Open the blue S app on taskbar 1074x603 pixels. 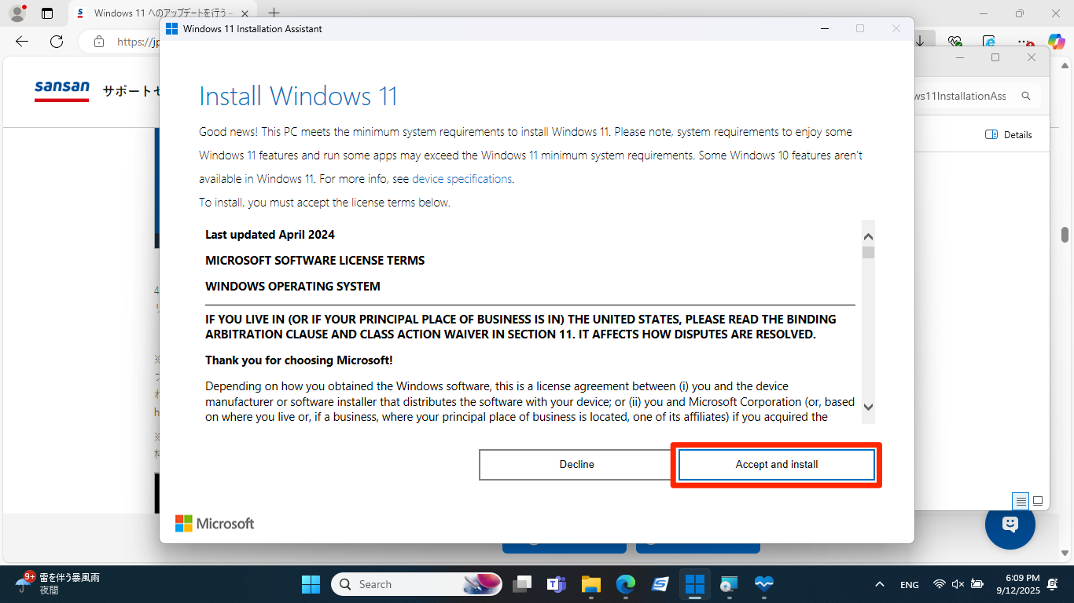coord(660,584)
